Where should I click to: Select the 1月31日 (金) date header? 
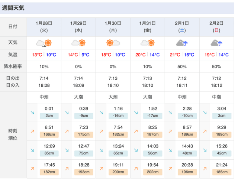[x=148, y=27]
